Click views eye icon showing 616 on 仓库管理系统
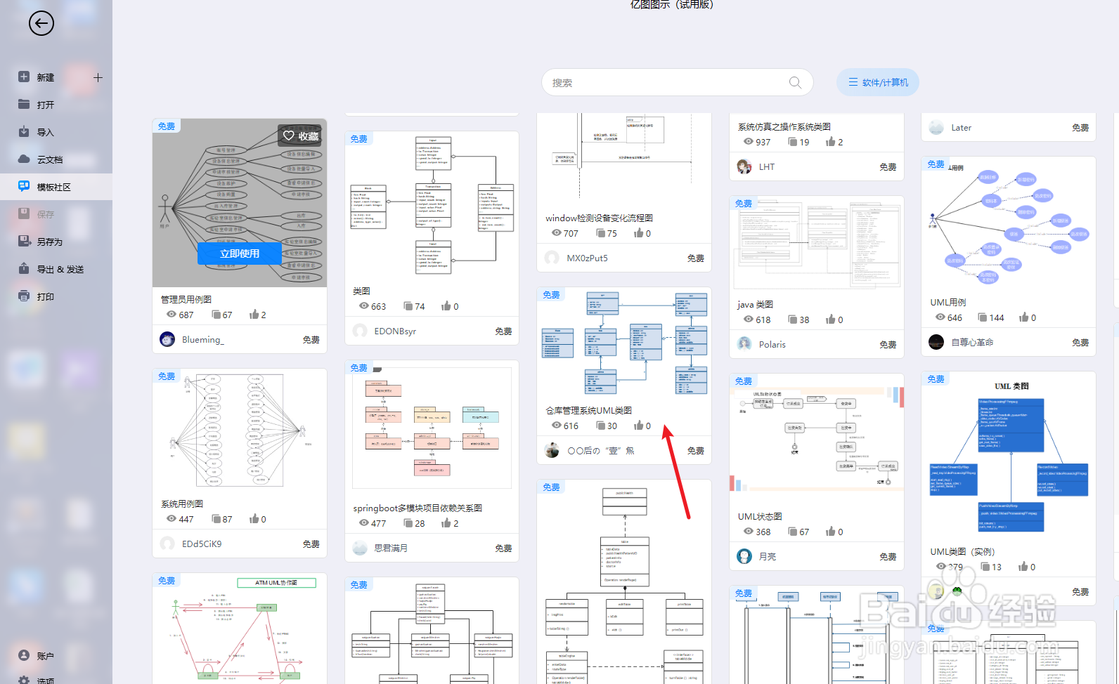This screenshot has width=1119, height=684. (x=556, y=425)
